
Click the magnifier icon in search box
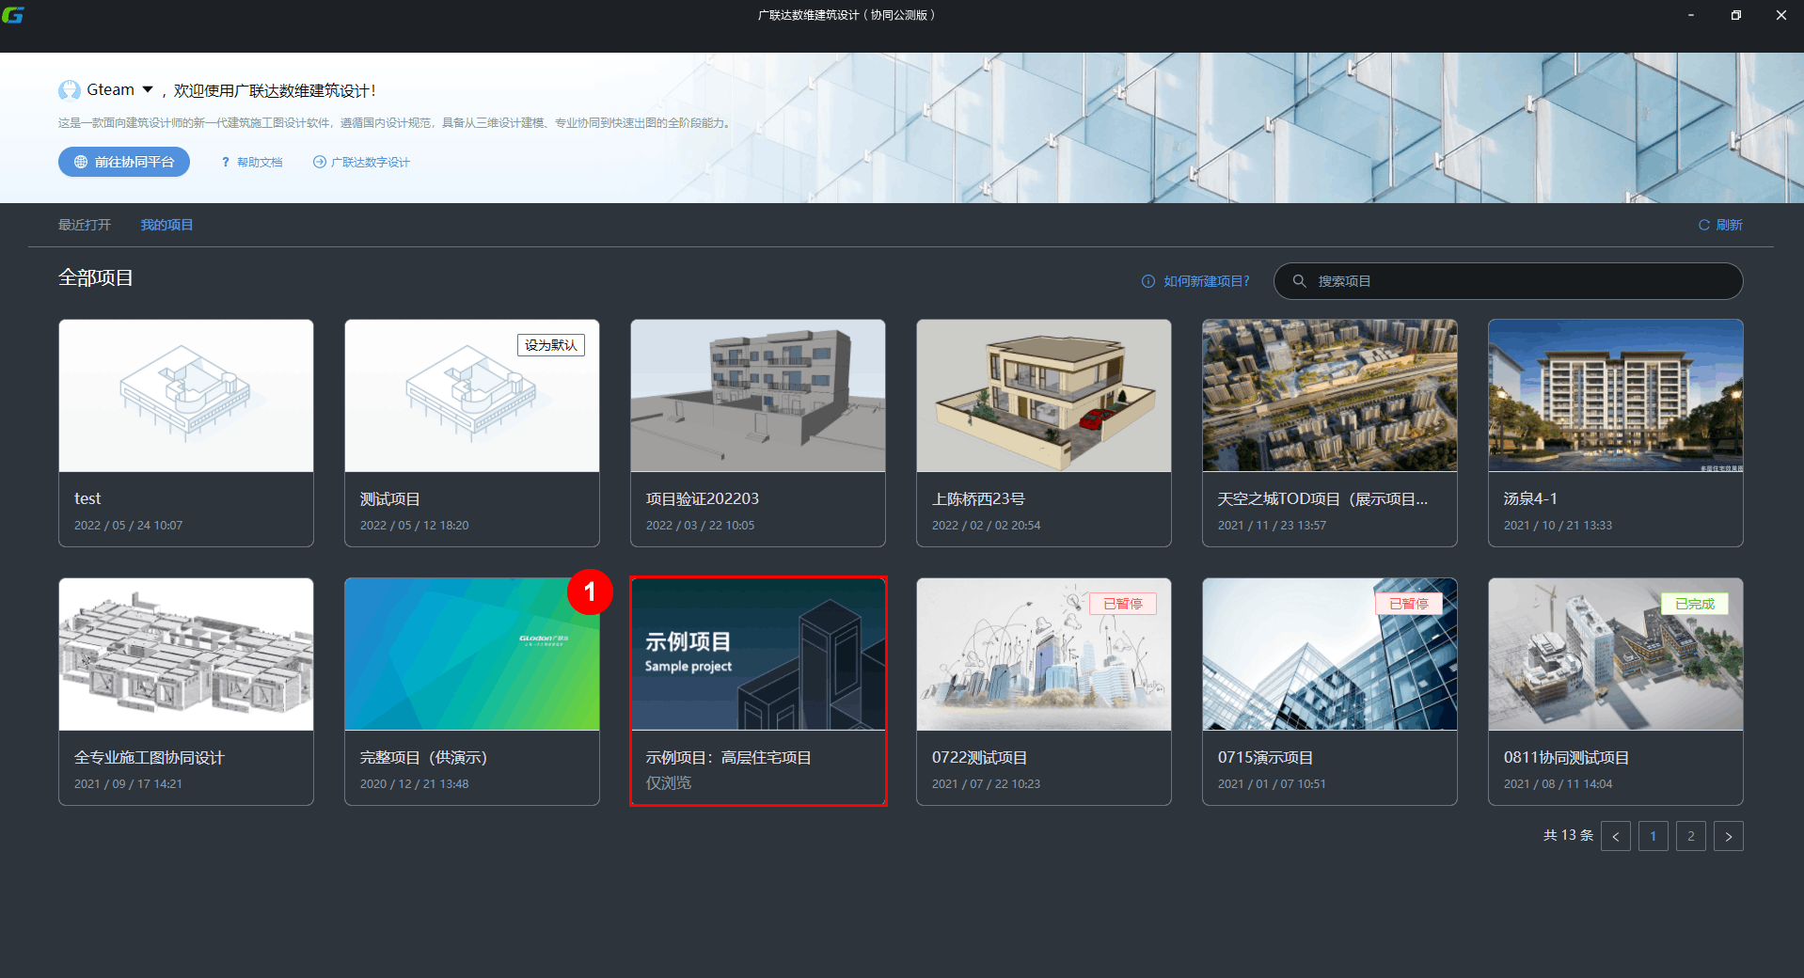coord(1299,281)
